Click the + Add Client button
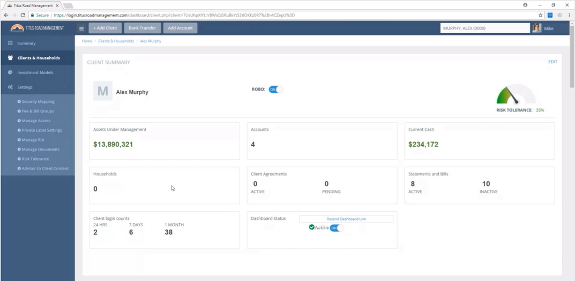Viewport: 575px width, 281px height. (105, 28)
